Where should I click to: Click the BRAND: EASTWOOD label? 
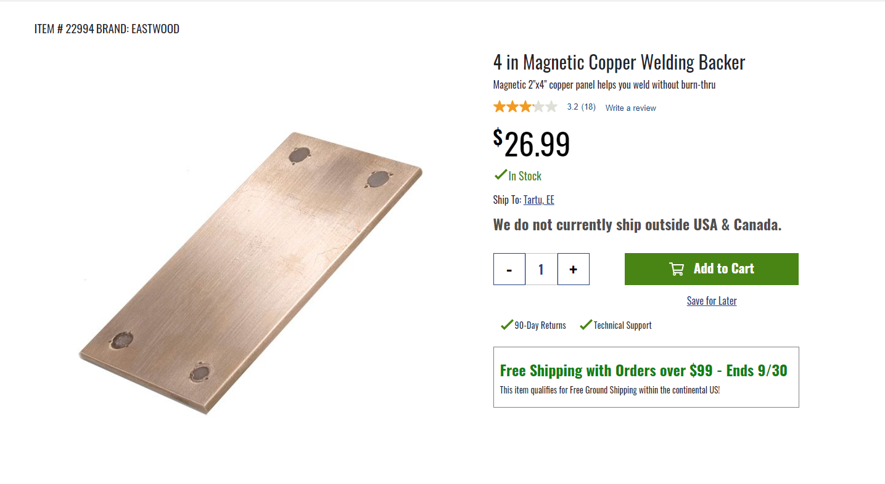[138, 29]
